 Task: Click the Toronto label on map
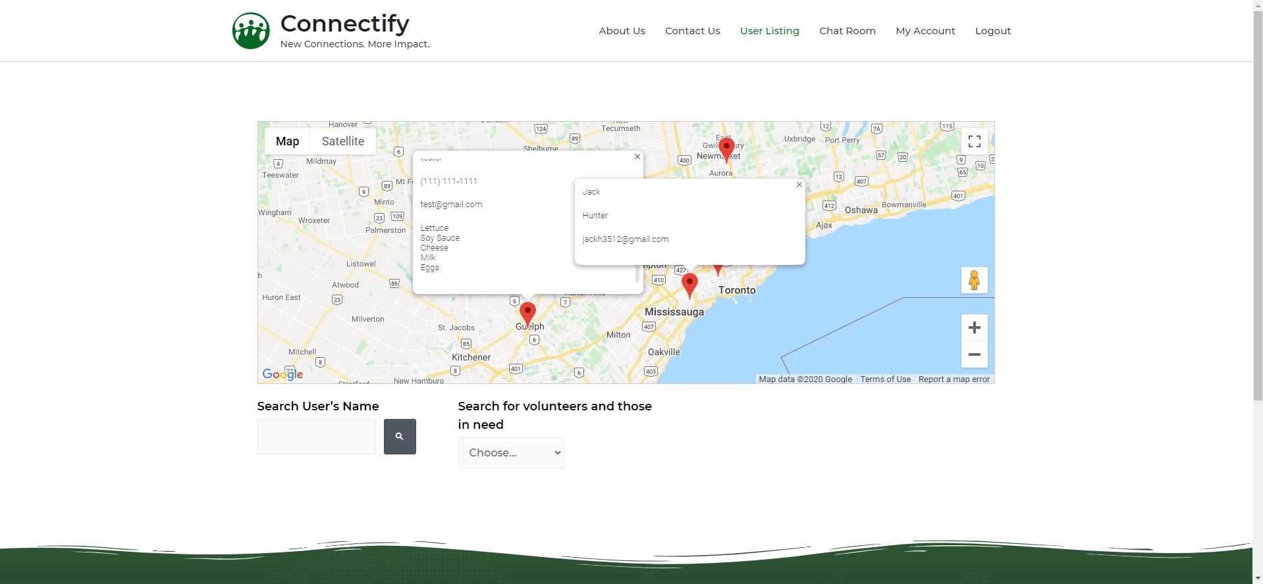coord(737,290)
